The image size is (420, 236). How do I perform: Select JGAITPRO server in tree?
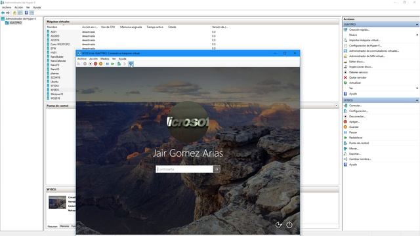pos(16,23)
